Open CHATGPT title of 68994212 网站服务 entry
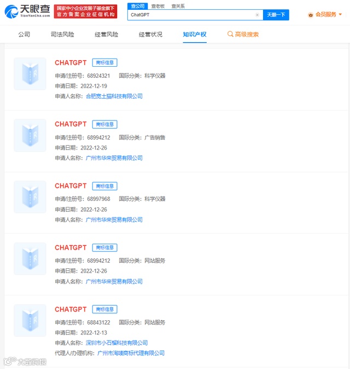Screen dimensions: 350x369 pyautogui.click(x=71, y=247)
